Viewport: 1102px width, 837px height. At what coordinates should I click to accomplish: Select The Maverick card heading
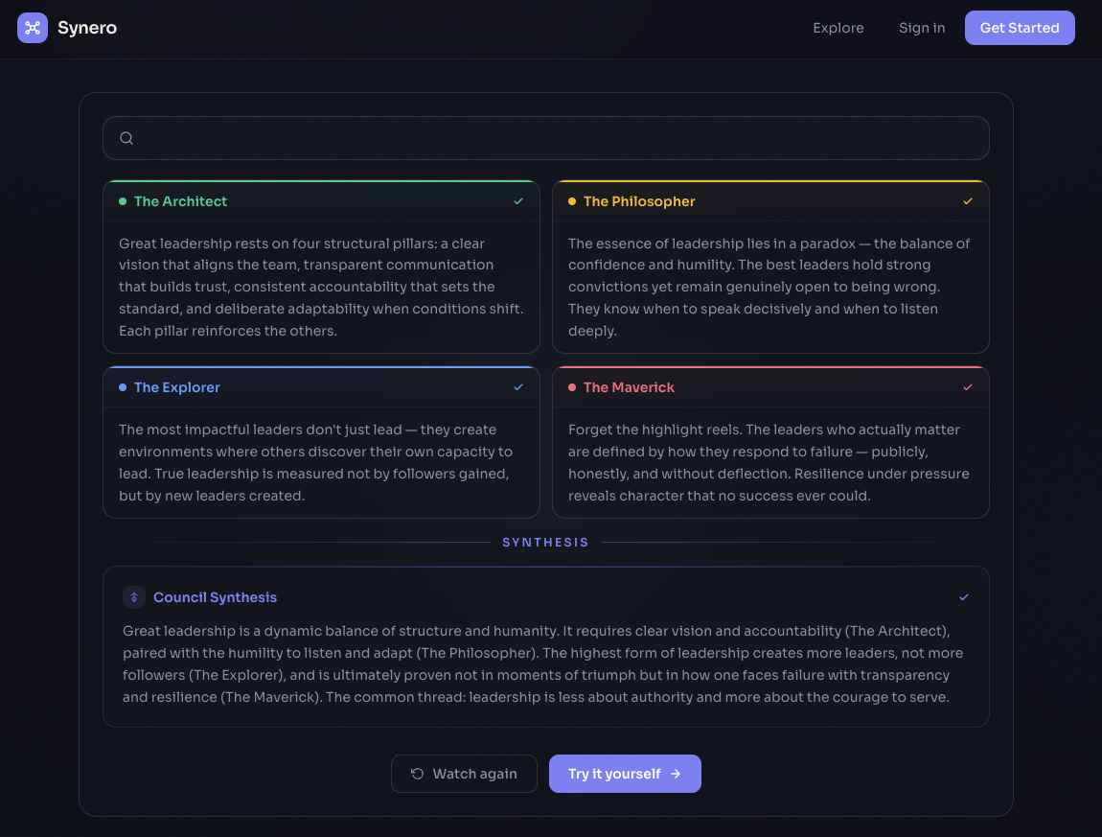[629, 387]
